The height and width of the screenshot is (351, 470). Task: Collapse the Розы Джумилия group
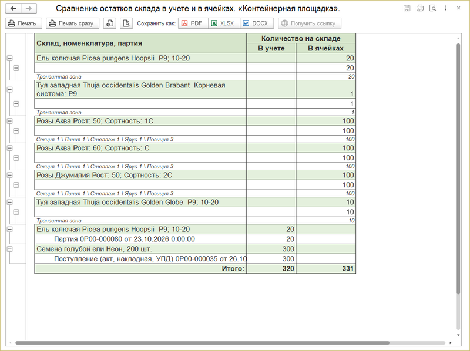pos(9,175)
